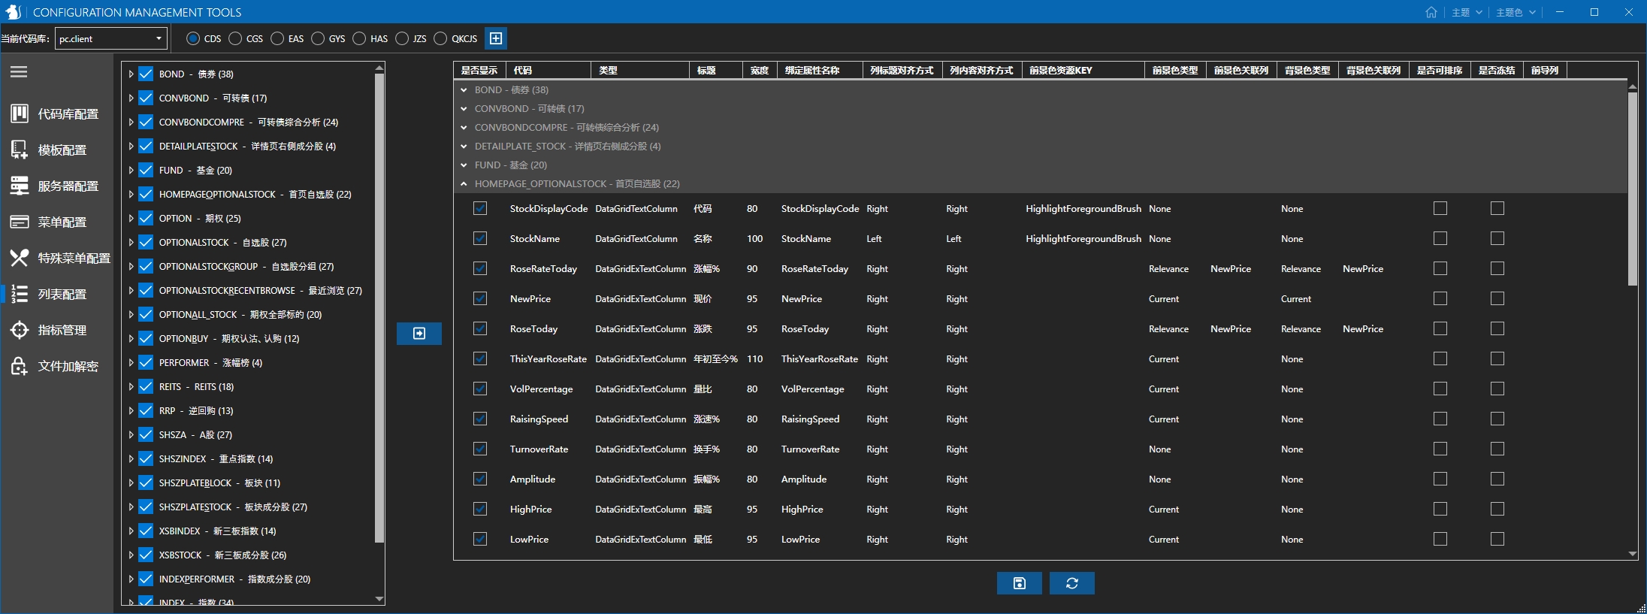Expand the BOND - 债券 (38) grid group

click(x=464, y=89)
